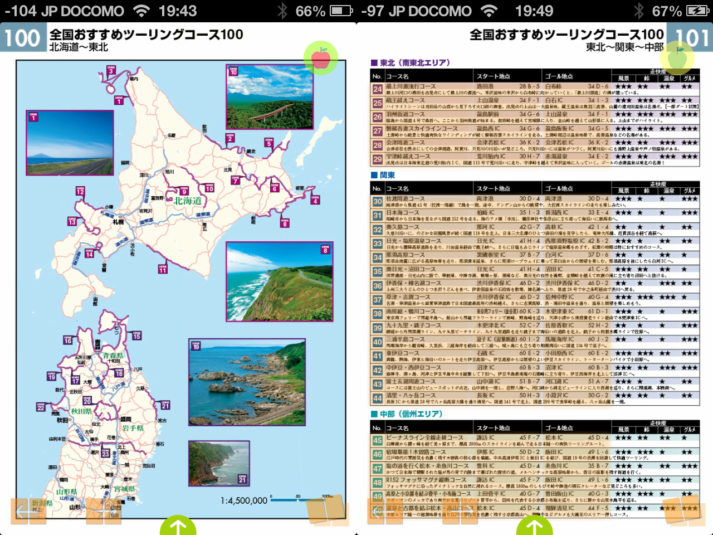Open the course 19 rocky seashore photo
713x535 pixels.
(247, 382)
